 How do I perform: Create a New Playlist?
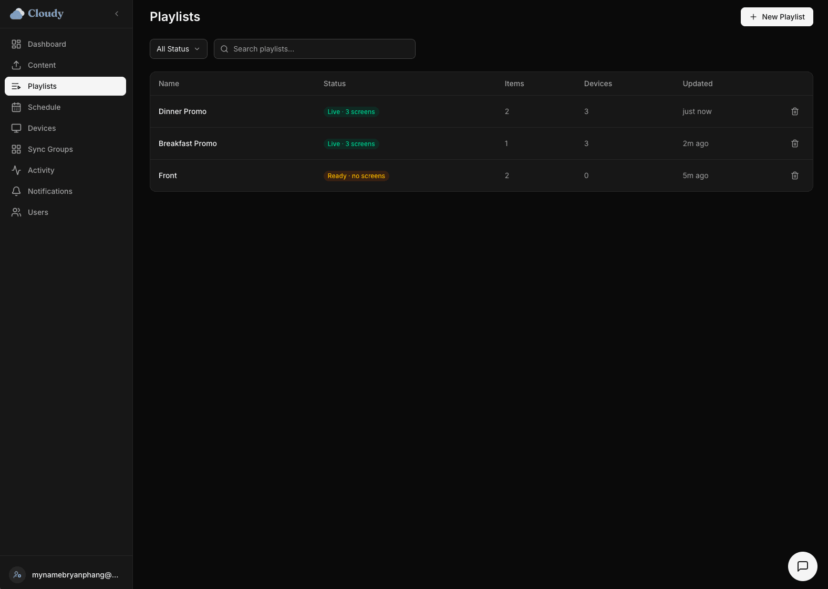click(x=777, y=17)
